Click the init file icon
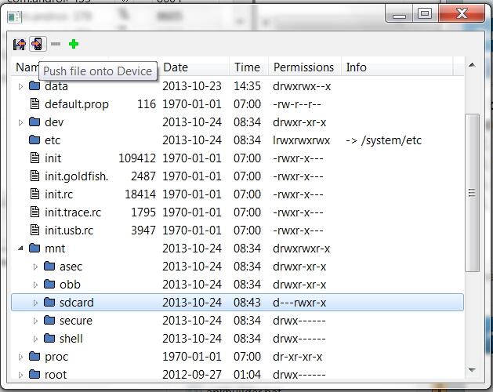 point(34,158)
